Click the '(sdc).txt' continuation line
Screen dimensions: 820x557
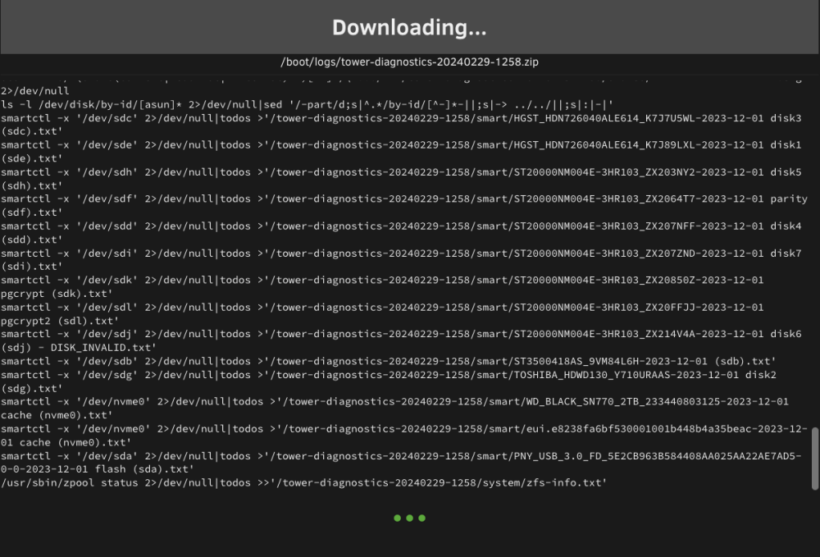(x=31, y=131)
